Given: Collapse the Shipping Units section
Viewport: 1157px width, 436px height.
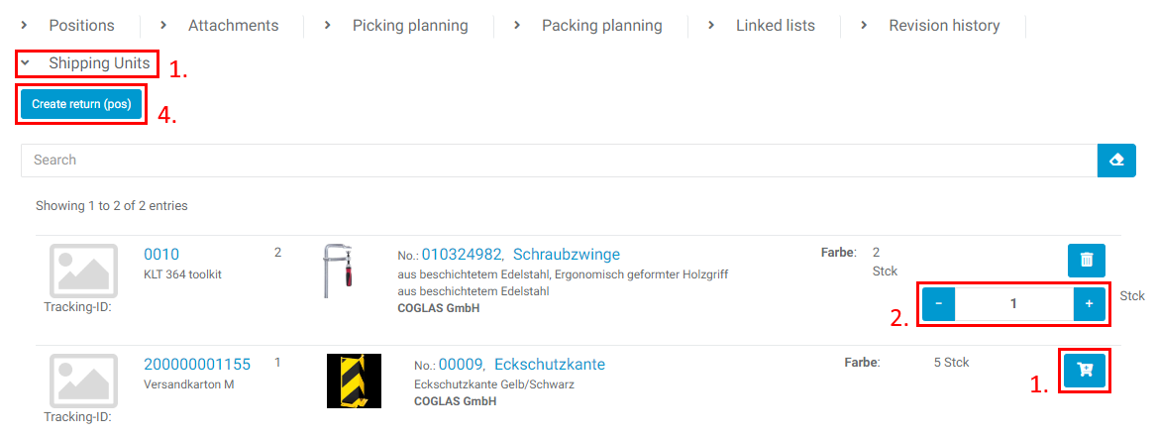Looking at the screenshot, I should [89, 63].
